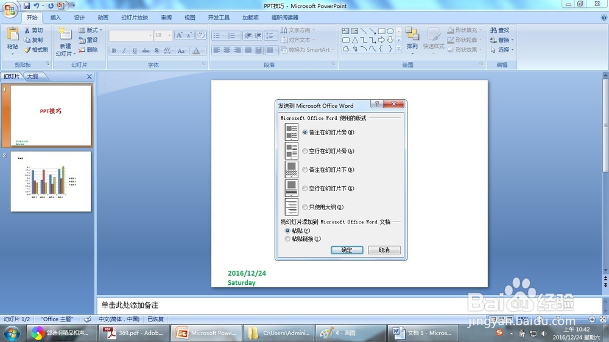The image size is (609, 342).
Task: Open the 动画 (Animations) ribbon tab
Action: tap(103, 18)
